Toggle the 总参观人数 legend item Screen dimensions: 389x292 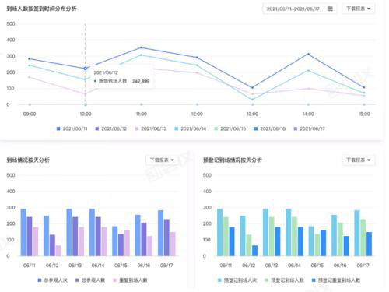[90, 280]
